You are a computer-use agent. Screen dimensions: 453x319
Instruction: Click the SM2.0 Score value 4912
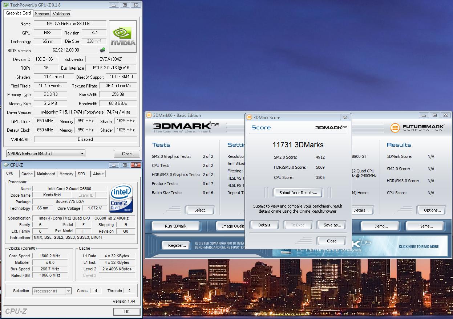coord(320,158)
